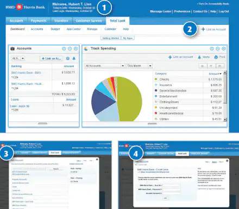Close the step 4 Add Account dialog
The height and width of the screenshot is (209, 239).
click(227, 161)
